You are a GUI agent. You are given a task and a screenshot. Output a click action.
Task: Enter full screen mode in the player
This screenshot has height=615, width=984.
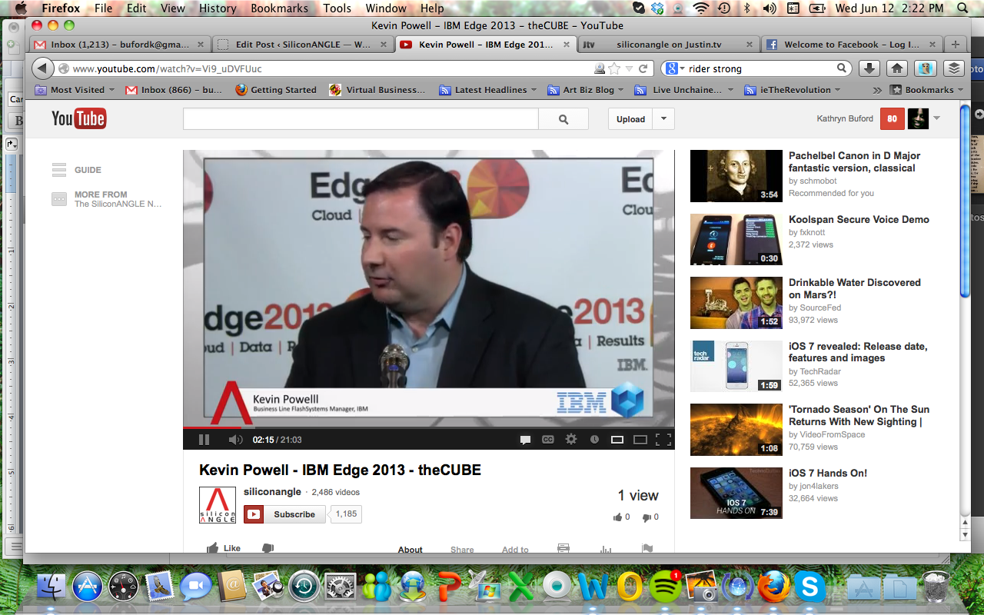pyautogui.click(x=663, y=440)
